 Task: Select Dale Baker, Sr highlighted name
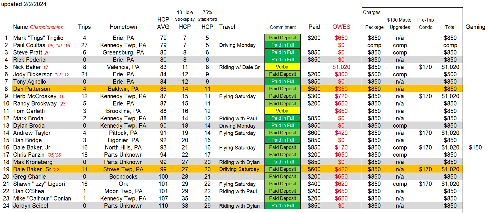(32, 169)
